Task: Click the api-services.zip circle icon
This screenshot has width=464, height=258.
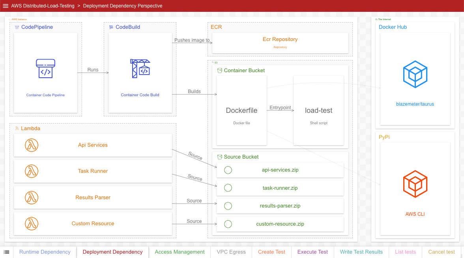Action: [228, 170]
